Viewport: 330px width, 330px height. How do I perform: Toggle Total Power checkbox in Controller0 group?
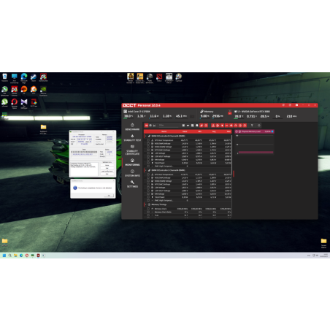tap(148, 163)
